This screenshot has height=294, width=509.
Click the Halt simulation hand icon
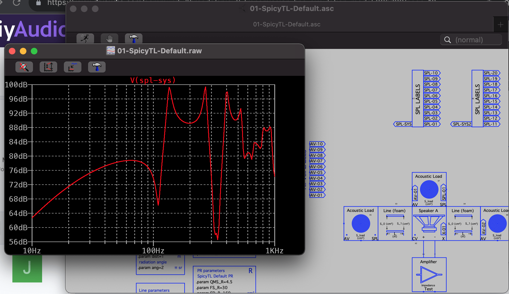pos(110,38)
